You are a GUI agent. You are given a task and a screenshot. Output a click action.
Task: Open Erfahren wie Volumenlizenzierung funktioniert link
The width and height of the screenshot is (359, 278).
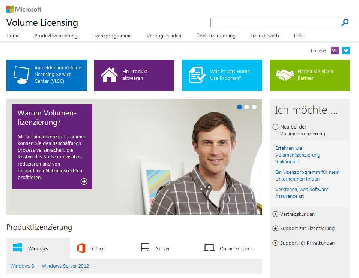pyautogui.click(x=297, y=155)
